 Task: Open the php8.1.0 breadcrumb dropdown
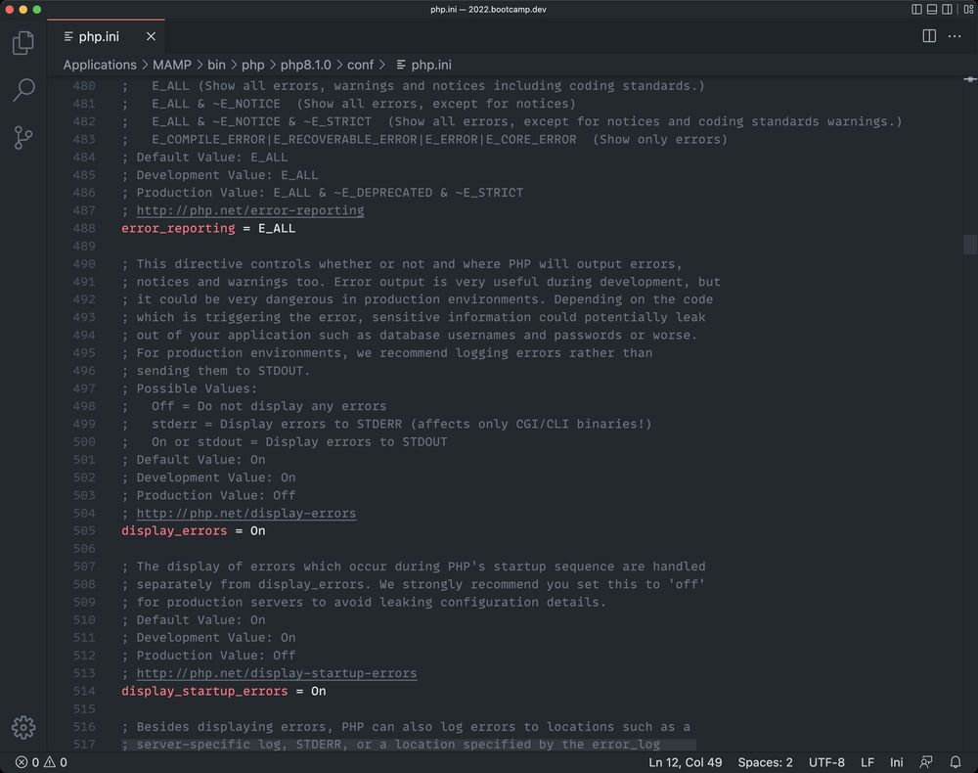tap(307, 65)
